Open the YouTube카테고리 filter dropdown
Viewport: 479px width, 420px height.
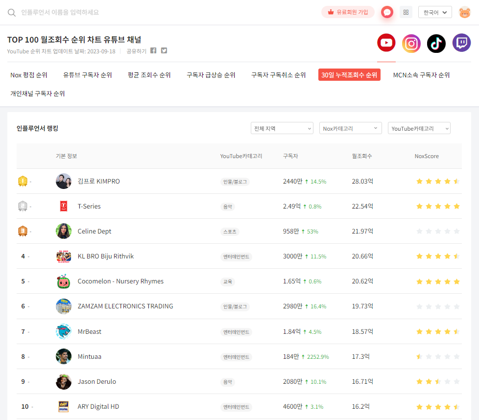(x=419, y=128)
